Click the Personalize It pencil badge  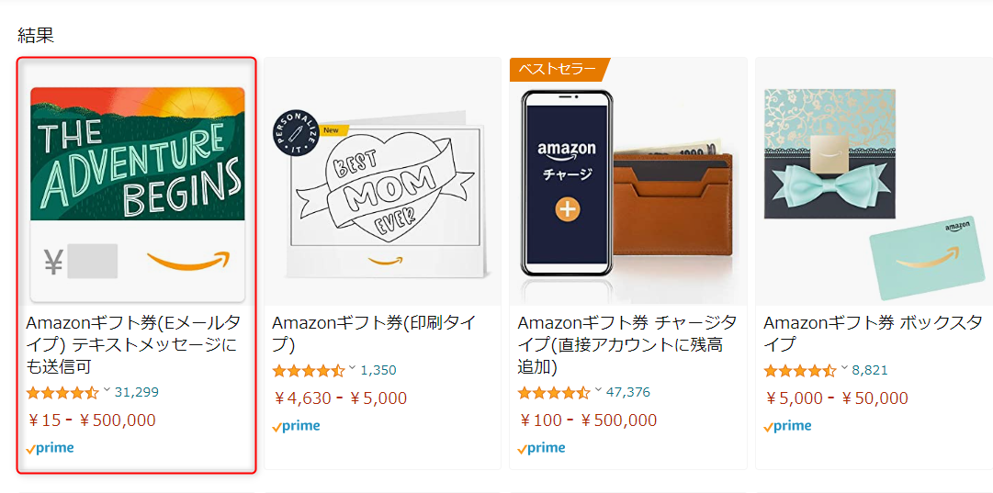click(x=298, y=136)
